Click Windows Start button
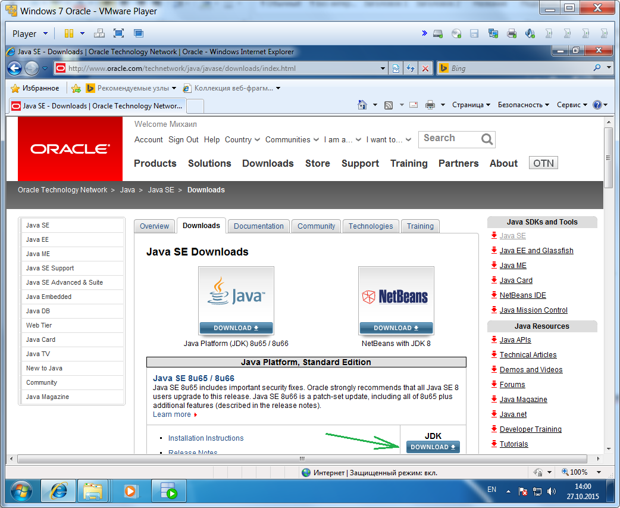The height and width of the screenshot is (508, 620). tap(21, 491)
